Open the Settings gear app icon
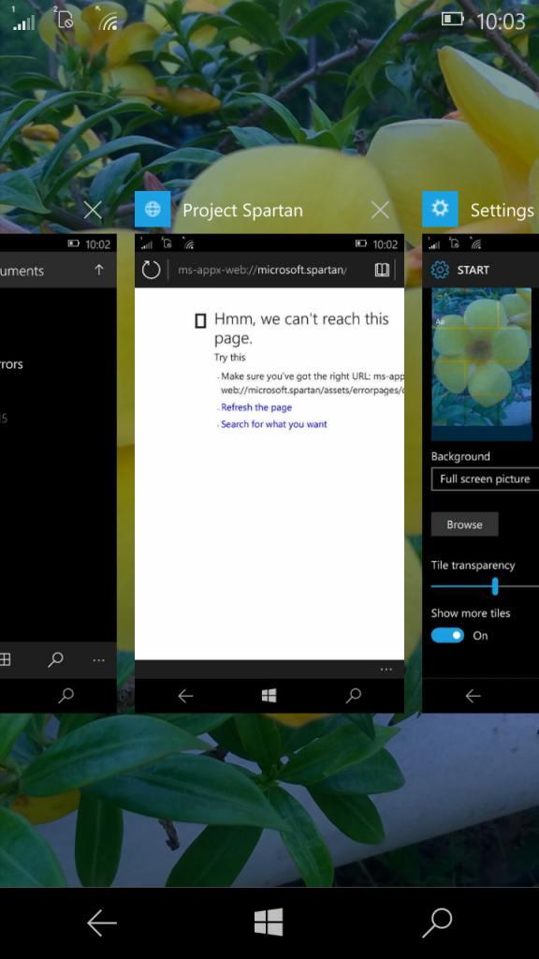Viewport: 539px width, 959px height. click(440, 210)
